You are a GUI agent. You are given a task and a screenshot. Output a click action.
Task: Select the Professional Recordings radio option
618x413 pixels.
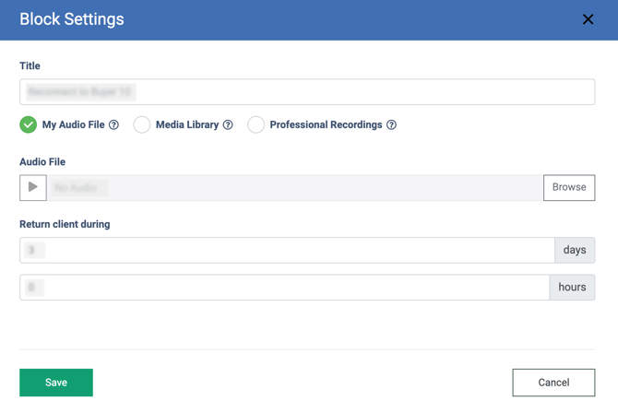point(256,124)
